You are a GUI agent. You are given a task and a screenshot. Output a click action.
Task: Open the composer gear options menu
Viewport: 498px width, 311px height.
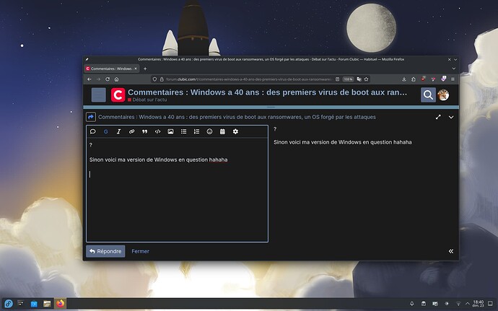[x=235, y=131]
